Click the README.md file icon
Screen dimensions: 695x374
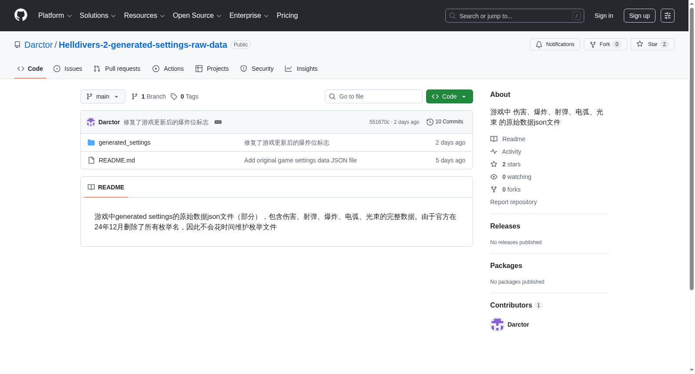(x=91, y=160)
